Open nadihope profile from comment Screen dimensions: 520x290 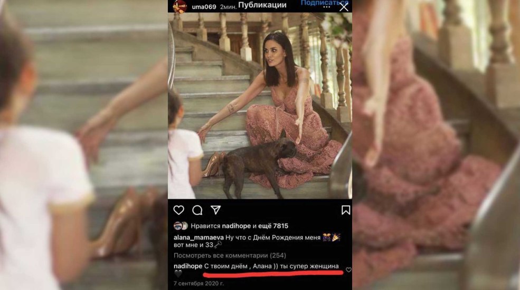click(188, 266)
